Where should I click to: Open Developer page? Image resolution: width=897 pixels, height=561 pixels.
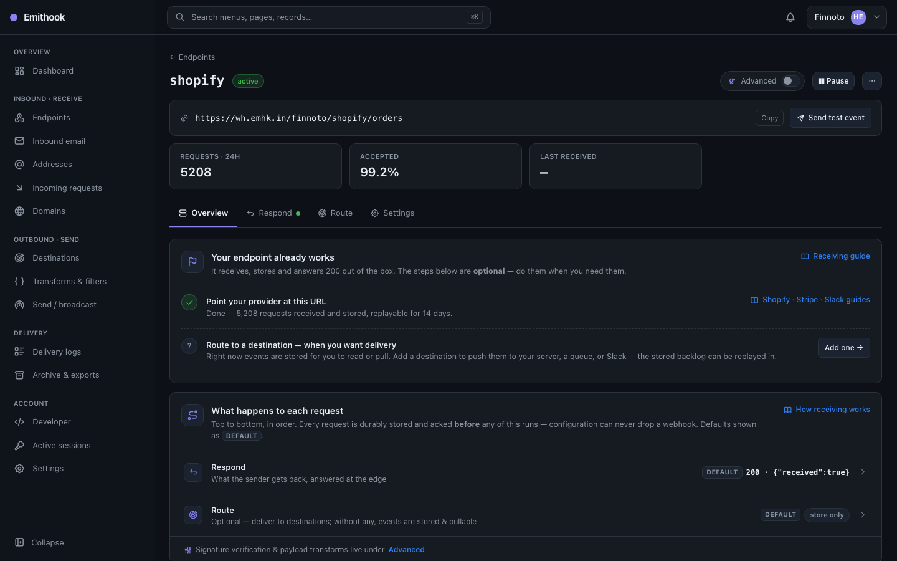tap(77, 422)
